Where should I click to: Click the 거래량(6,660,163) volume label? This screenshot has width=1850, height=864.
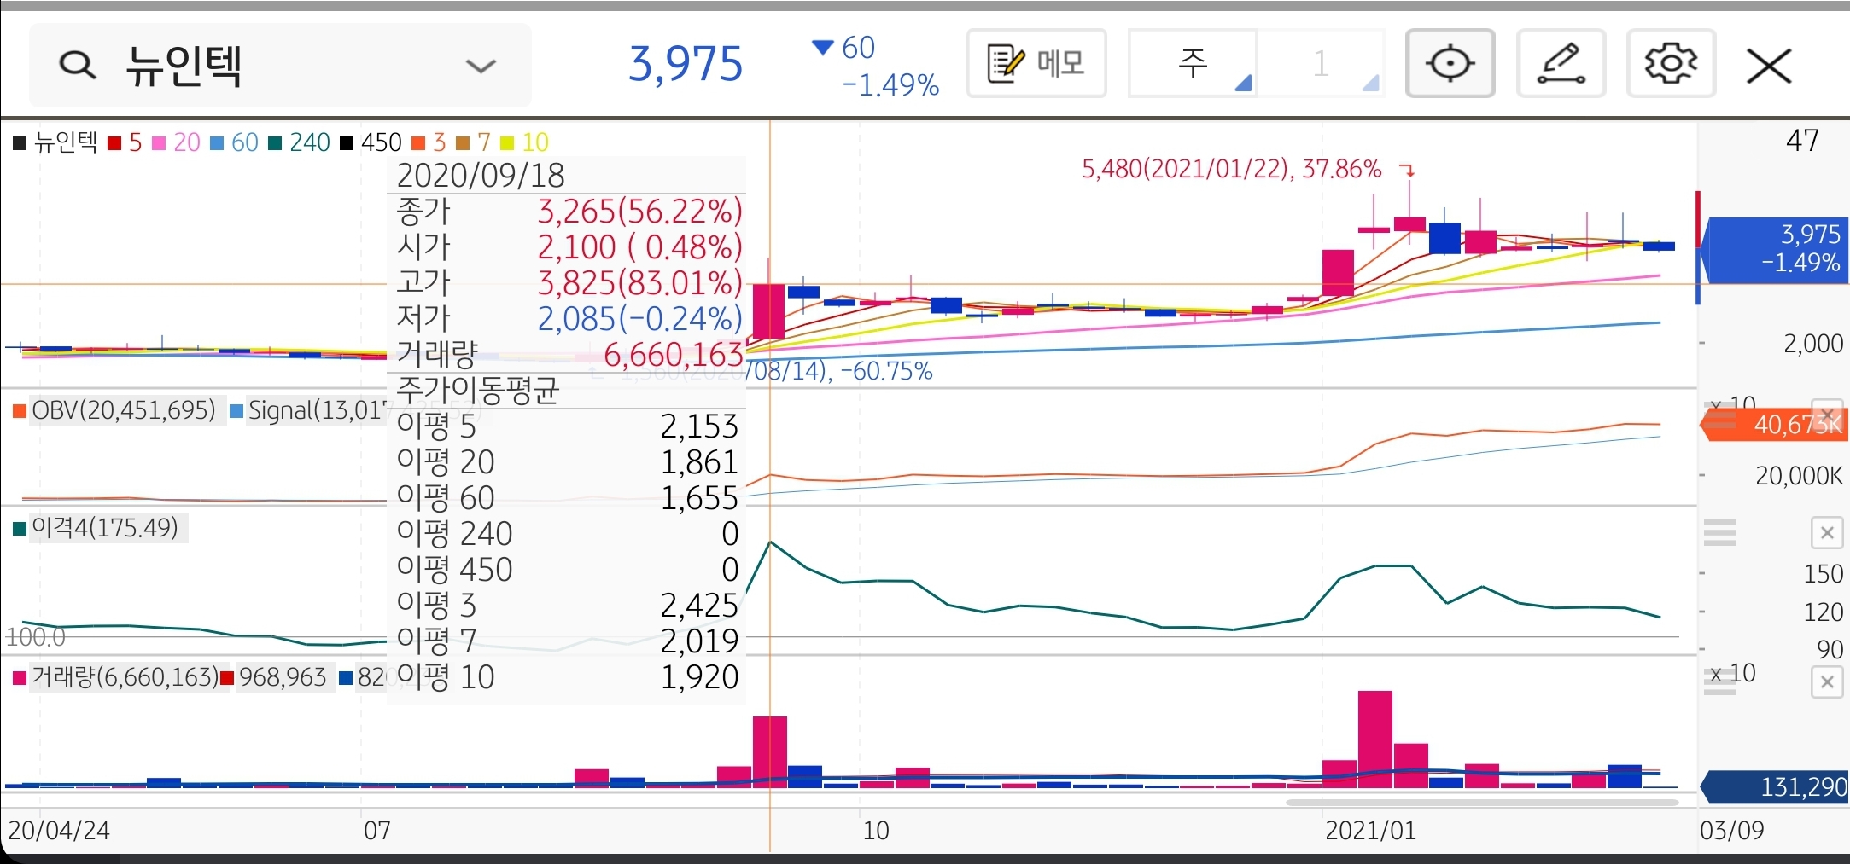pos(117,677)
